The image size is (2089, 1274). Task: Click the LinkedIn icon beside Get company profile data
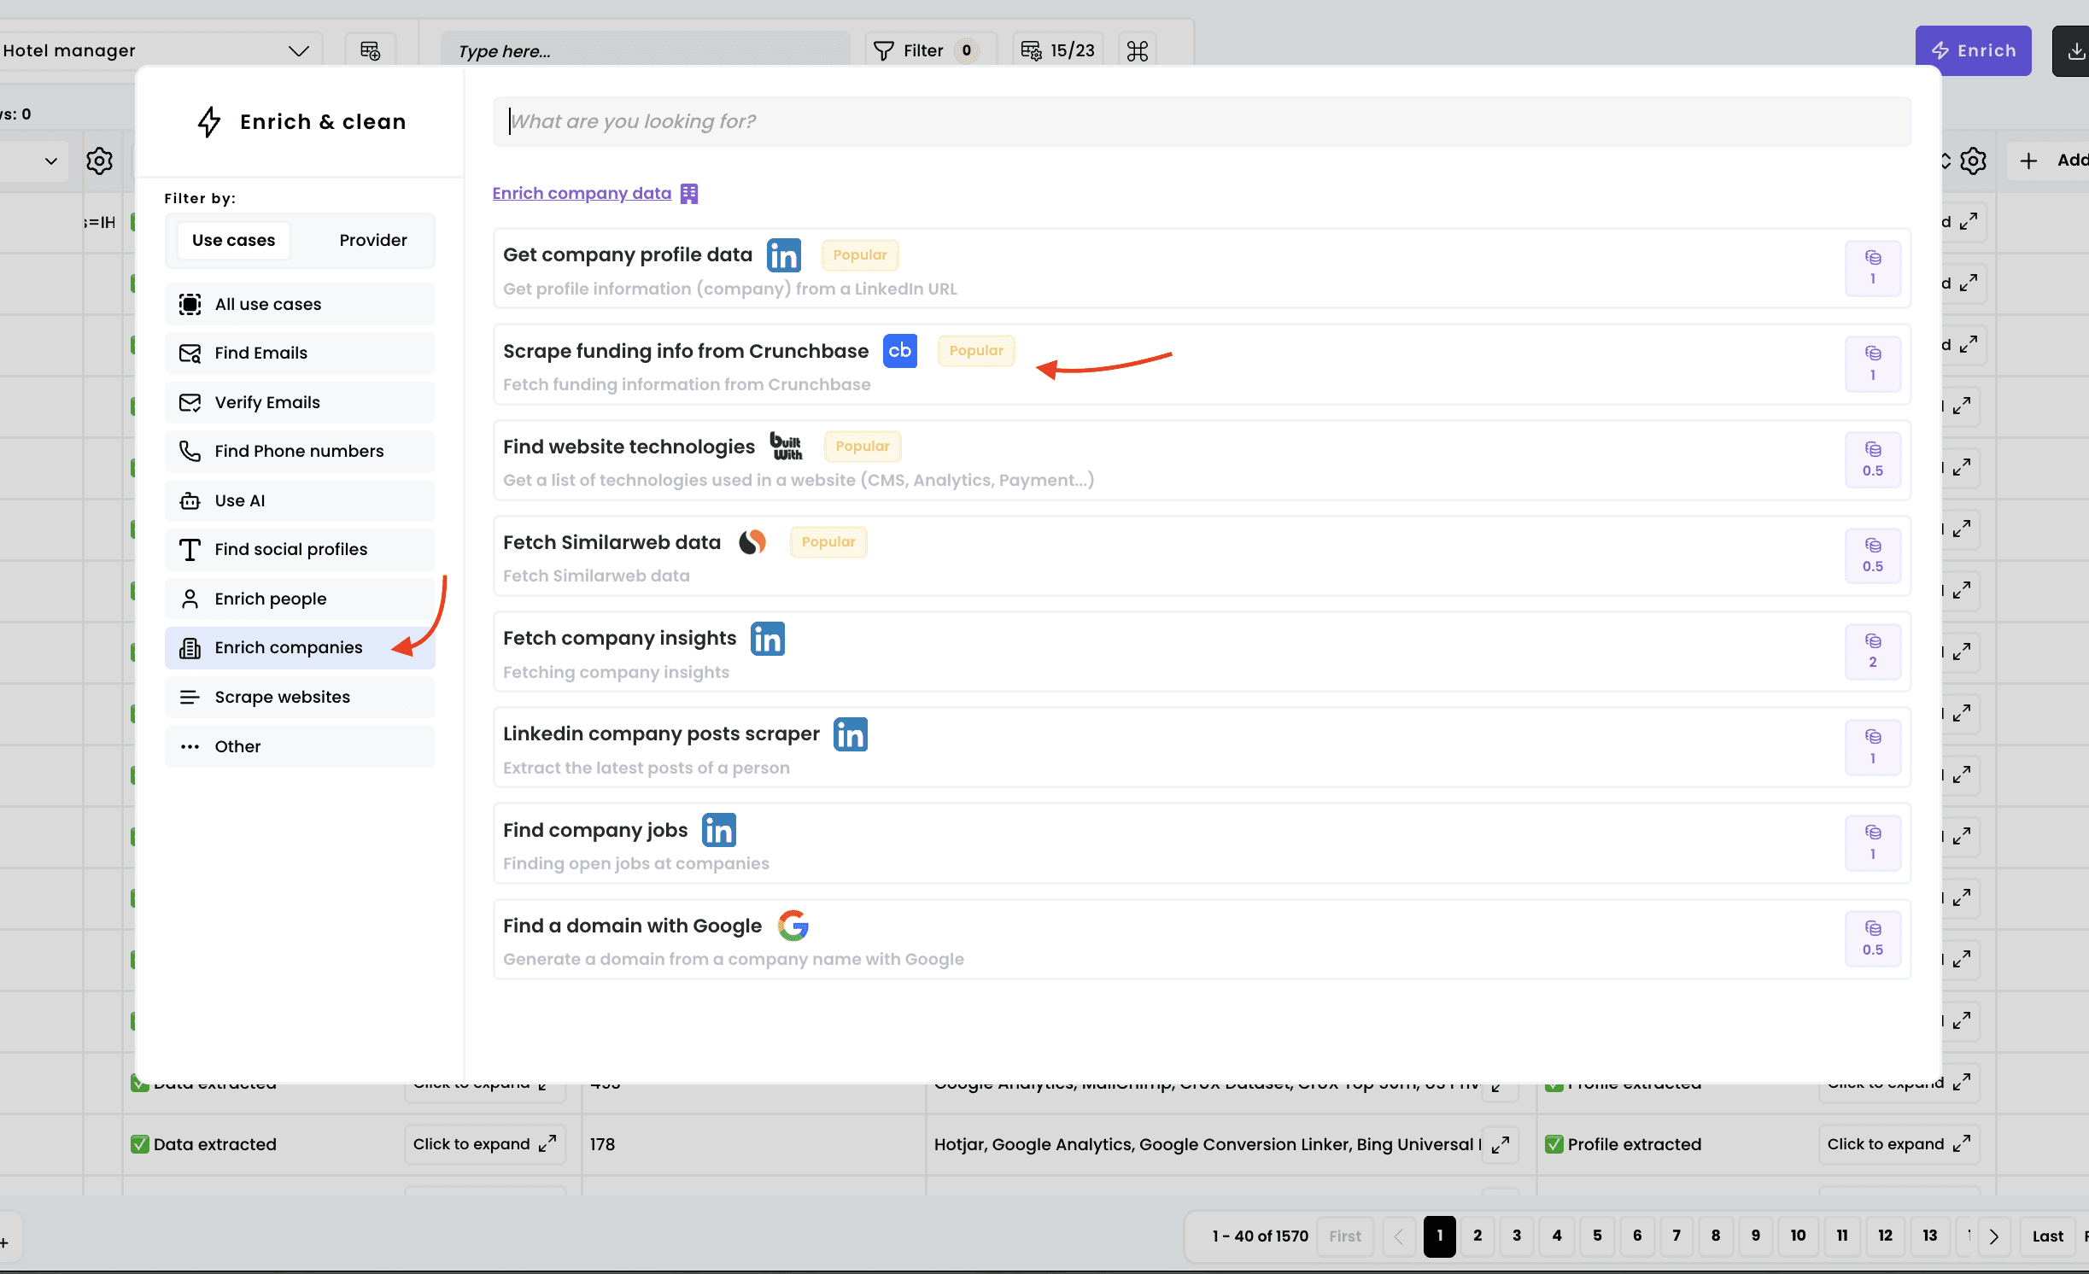[783, 255]
